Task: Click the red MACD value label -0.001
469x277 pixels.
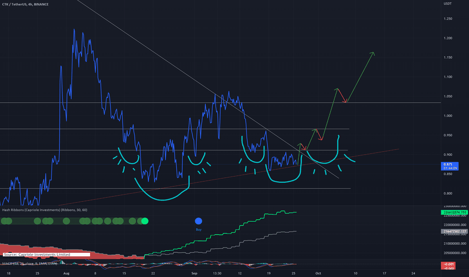Action: tap(448, 264)
